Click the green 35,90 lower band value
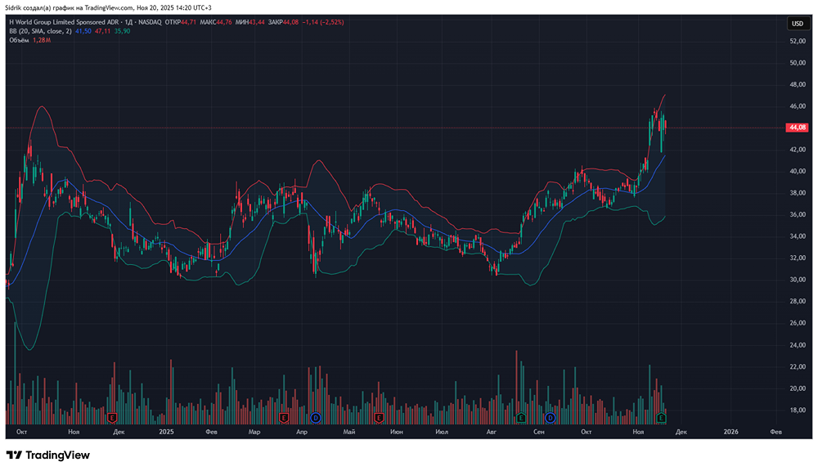The height and width of the screenshot is (471, 818). click(x=122, y=31)
